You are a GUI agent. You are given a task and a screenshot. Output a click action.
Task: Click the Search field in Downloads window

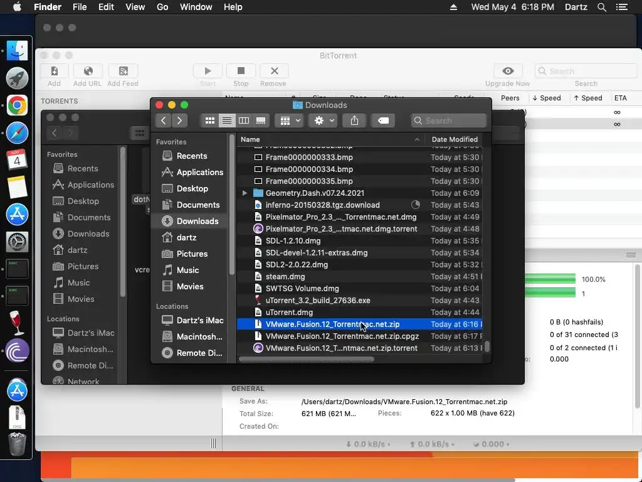449,120
